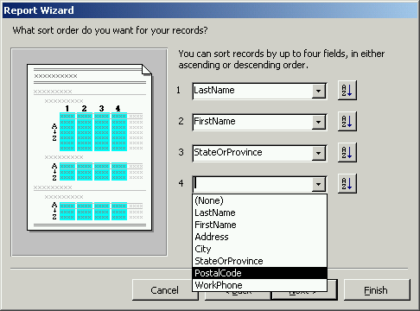420x311 pixels.
Task: Collapse the fourth sort field dropdown arrow
Action: point(318,184)
